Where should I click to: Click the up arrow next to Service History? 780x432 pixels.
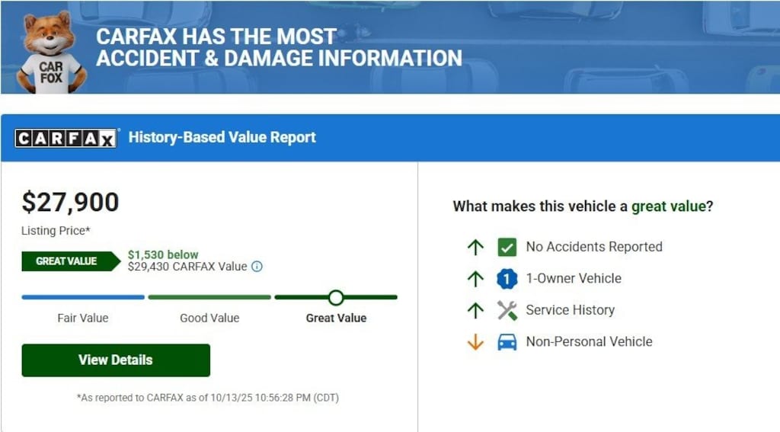click(475, 310)
